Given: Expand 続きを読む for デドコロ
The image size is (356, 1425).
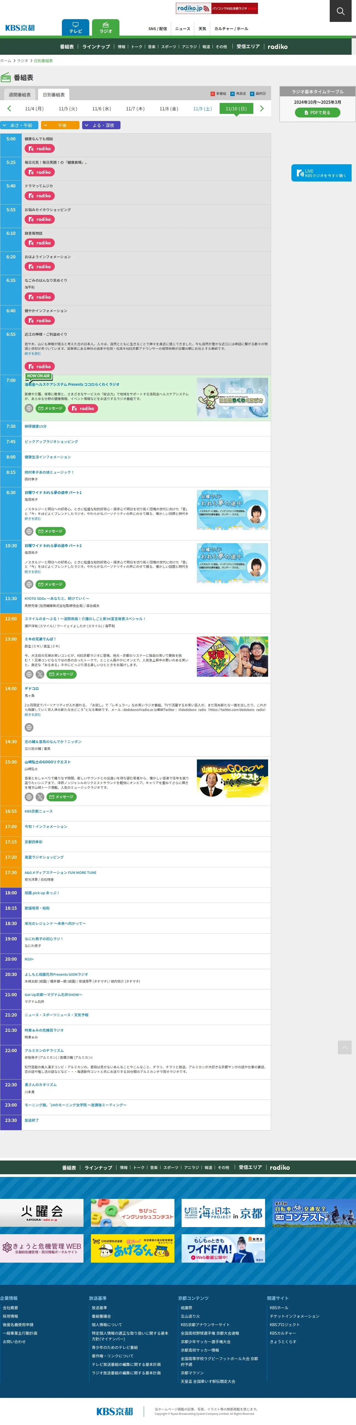Looking at the screenshot, I should pyautogui.click(x=33, y=715).
